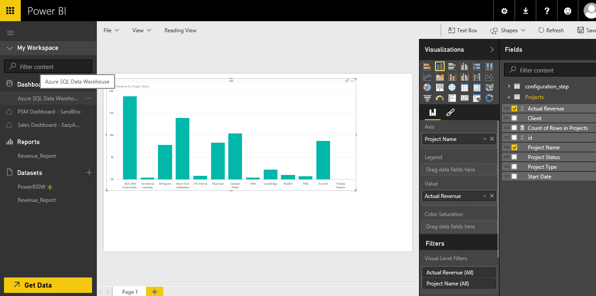The width and height of the screenshot is (596, 296).
Task: Choose the scatter chart visualization
Action: pos(489,77)
